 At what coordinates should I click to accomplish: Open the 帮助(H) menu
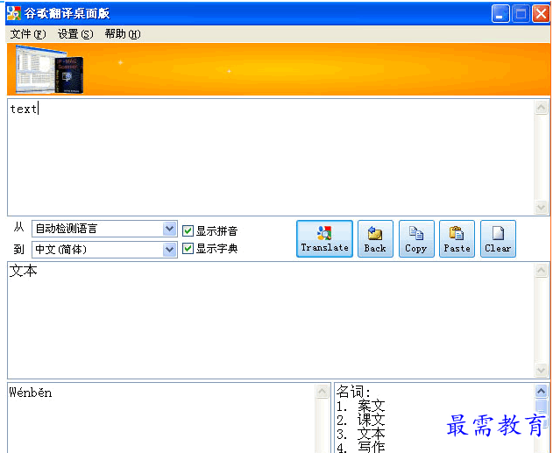pos(123,34)
